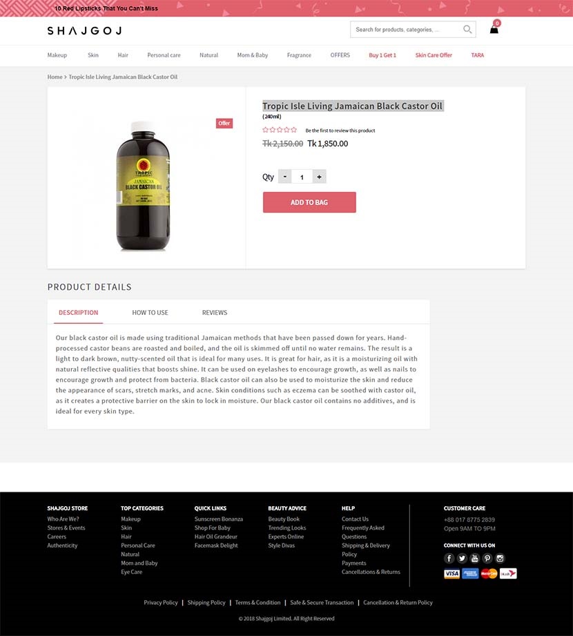Viewport: 573px width, 636px height.
Task: Increase quantity with plus button
Action: click(x=319, y=177)
